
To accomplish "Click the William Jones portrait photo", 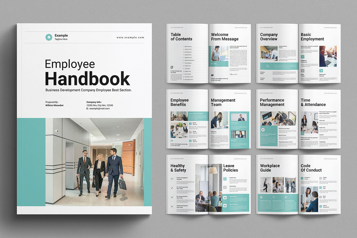I will click(x=239, y=118).
